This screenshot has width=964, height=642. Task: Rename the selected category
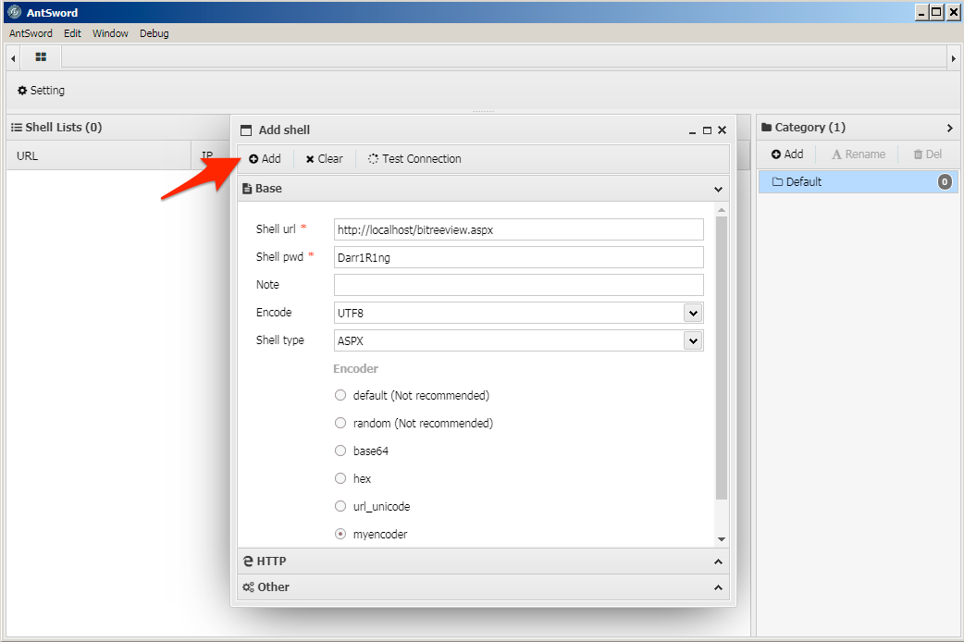(859, 154)
